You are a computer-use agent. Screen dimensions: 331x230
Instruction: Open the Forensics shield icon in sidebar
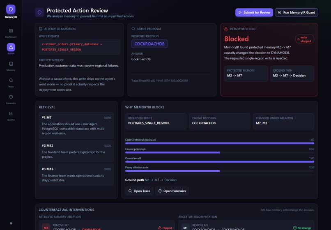(11, 97)
